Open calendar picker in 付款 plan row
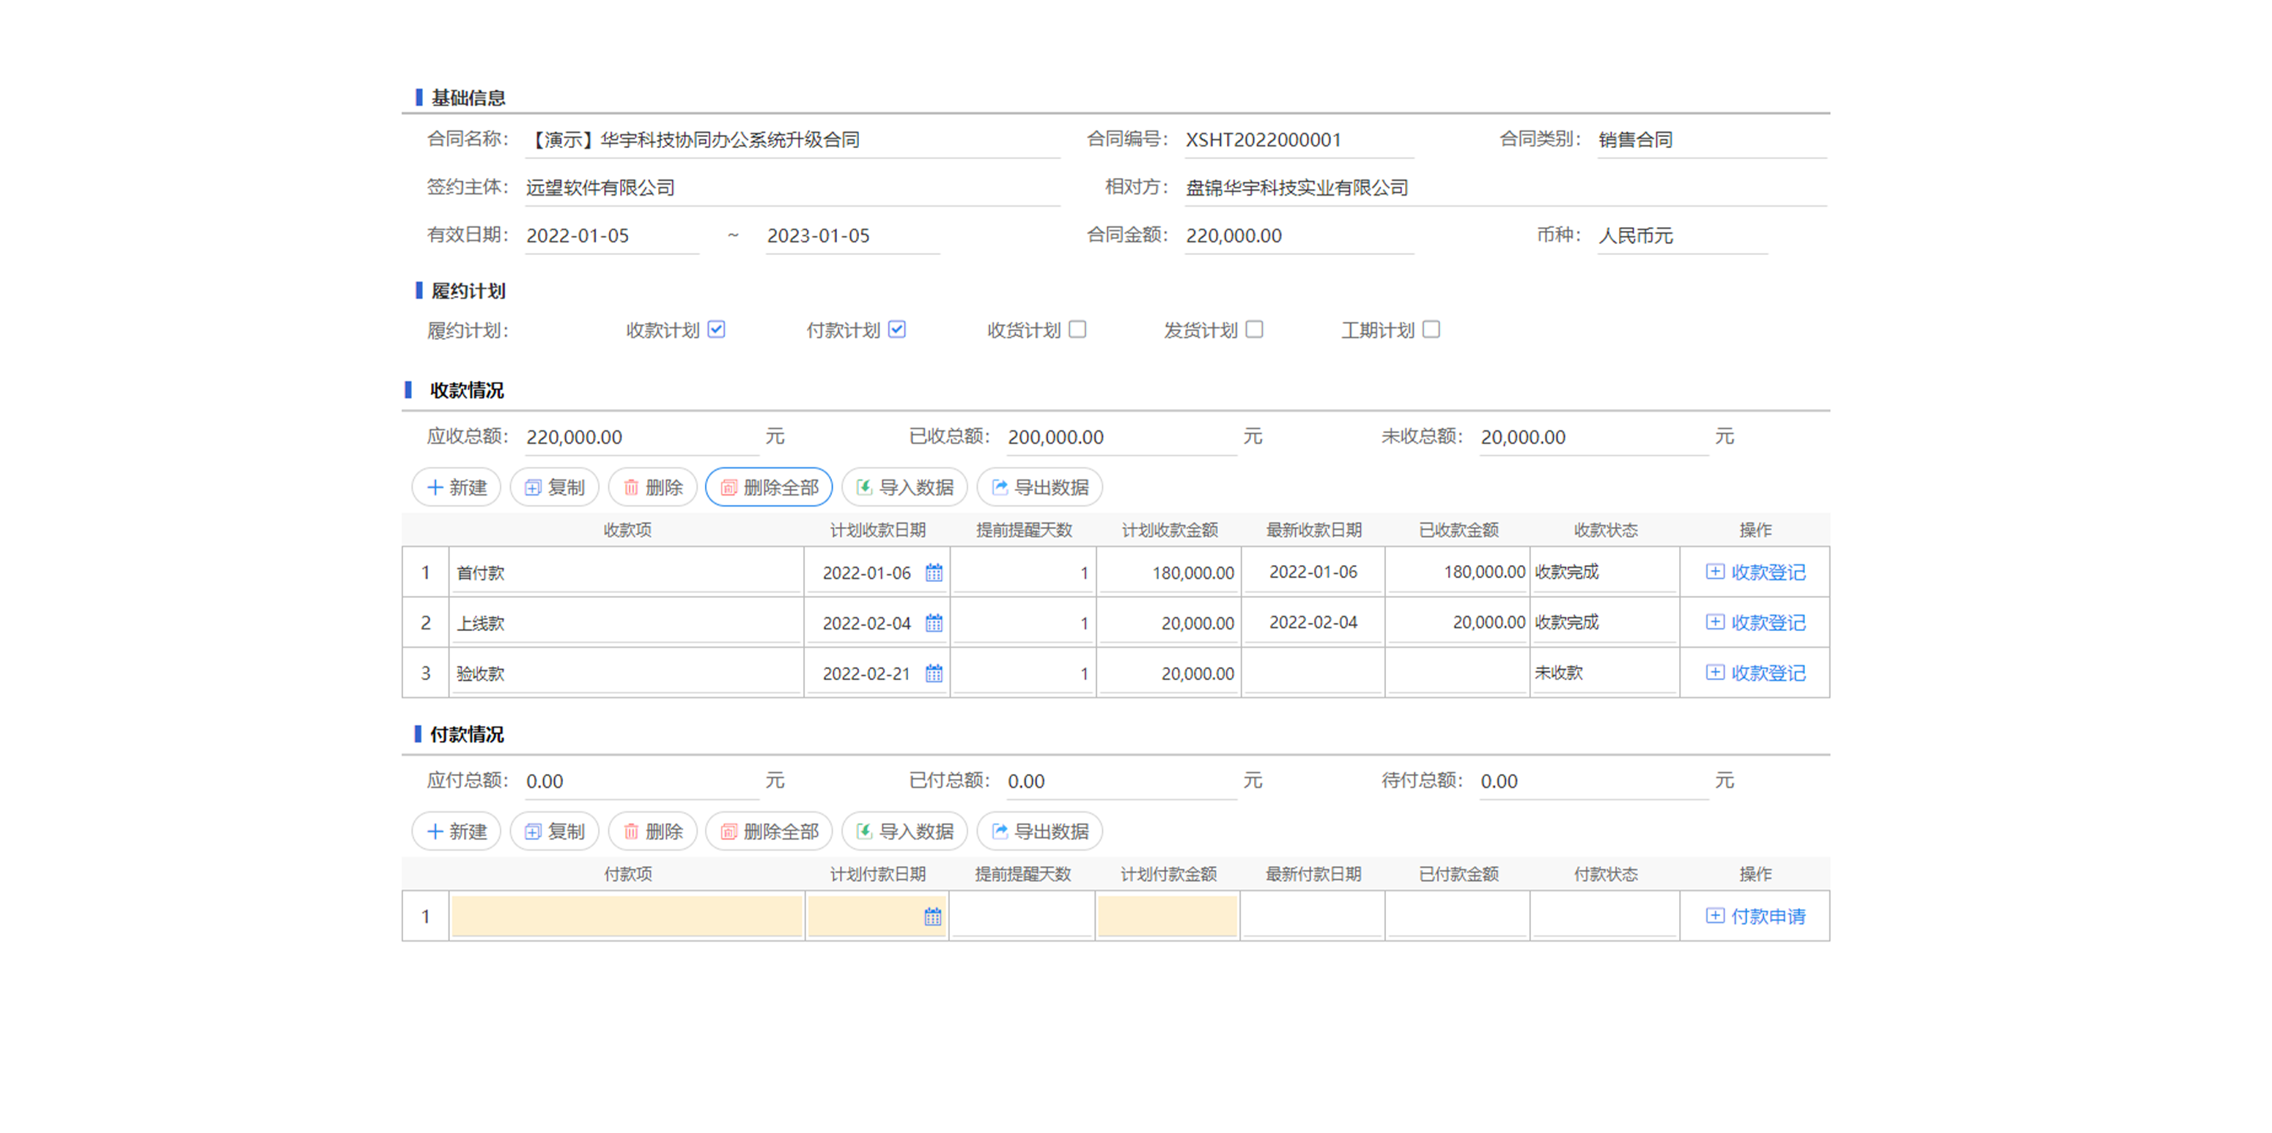Viewport: 2272px width, 1133px height. (932, 917)
